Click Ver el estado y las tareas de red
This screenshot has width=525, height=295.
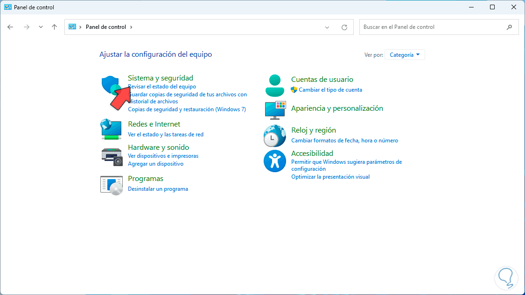click(x=166, y=134)
